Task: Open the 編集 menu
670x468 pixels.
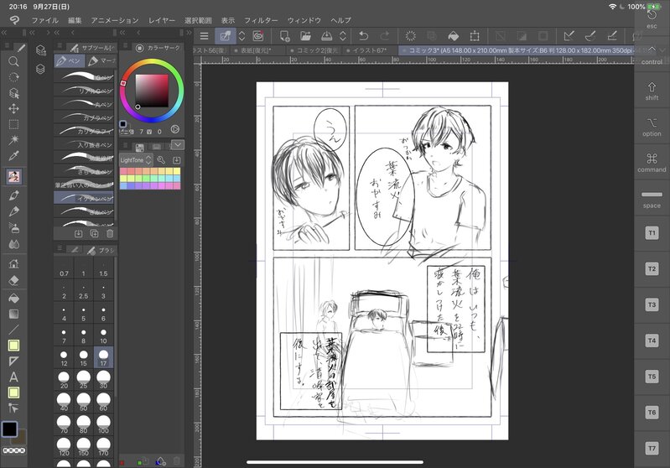Action: [75, 20]
